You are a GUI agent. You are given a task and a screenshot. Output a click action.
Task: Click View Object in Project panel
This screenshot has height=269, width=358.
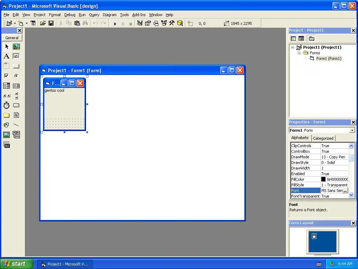301,39
